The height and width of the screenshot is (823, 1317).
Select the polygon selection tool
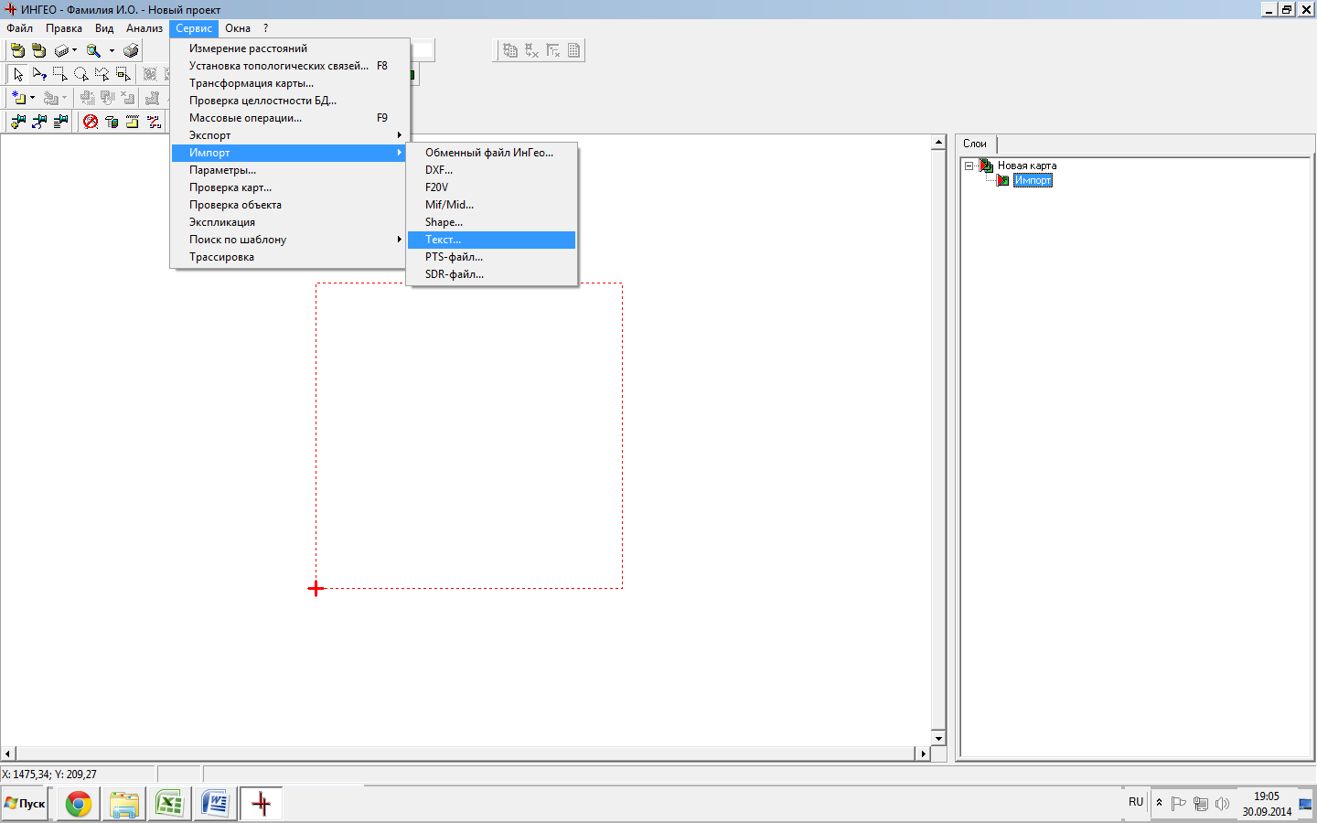[x=102, y=74]
